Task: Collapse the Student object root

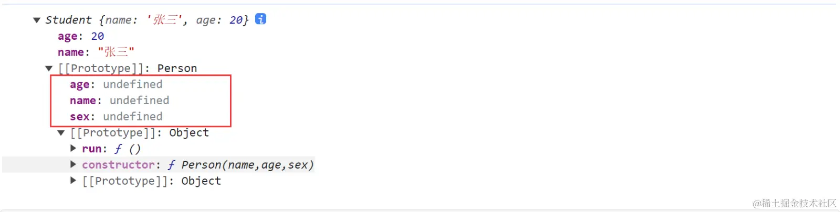Action: [37, 20]
